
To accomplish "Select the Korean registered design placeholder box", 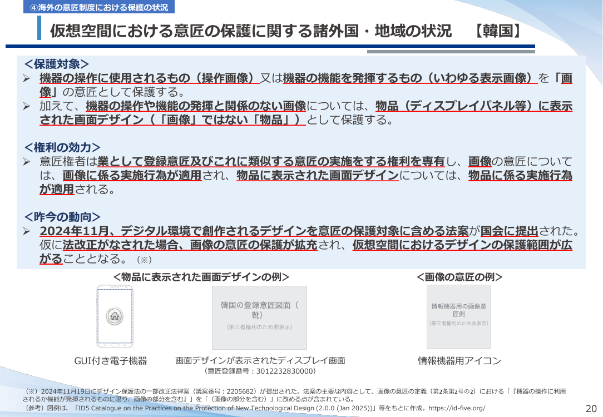I will [260, 317].
